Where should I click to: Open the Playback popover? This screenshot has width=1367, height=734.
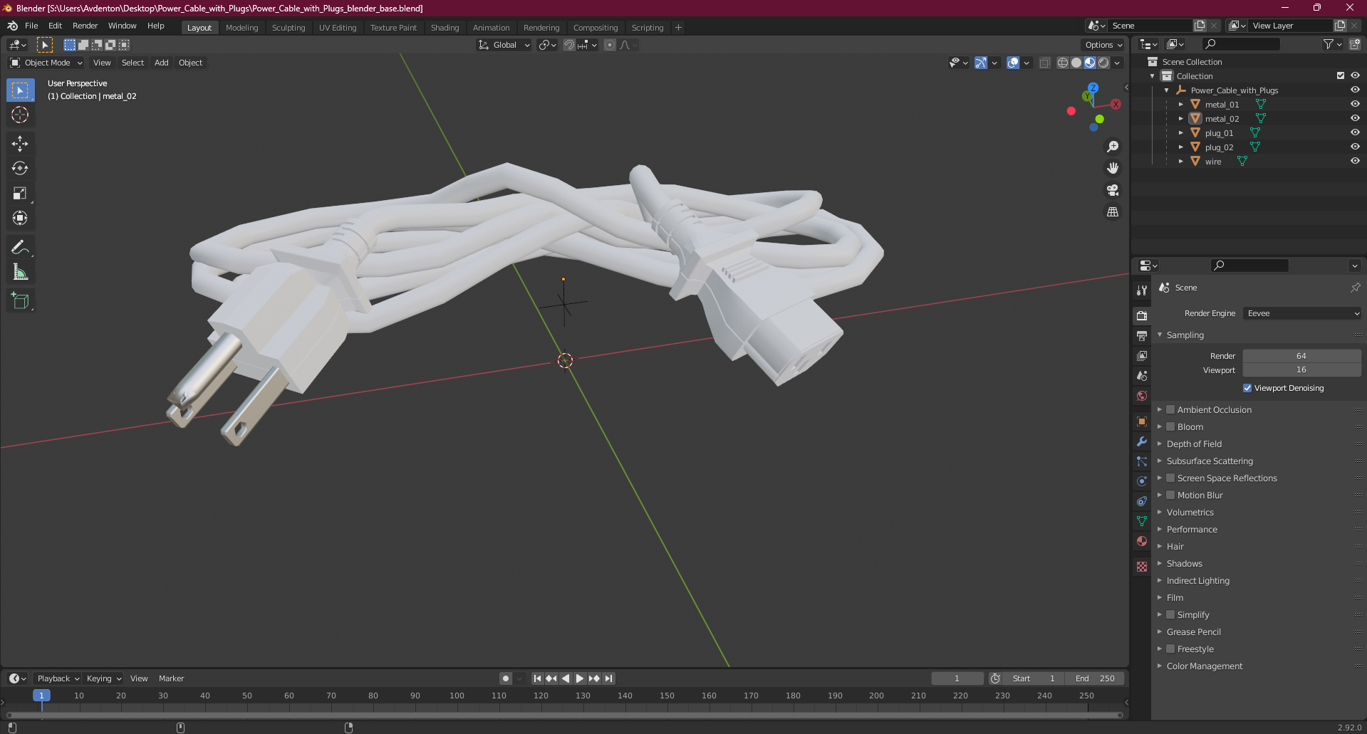coord(57,678)
